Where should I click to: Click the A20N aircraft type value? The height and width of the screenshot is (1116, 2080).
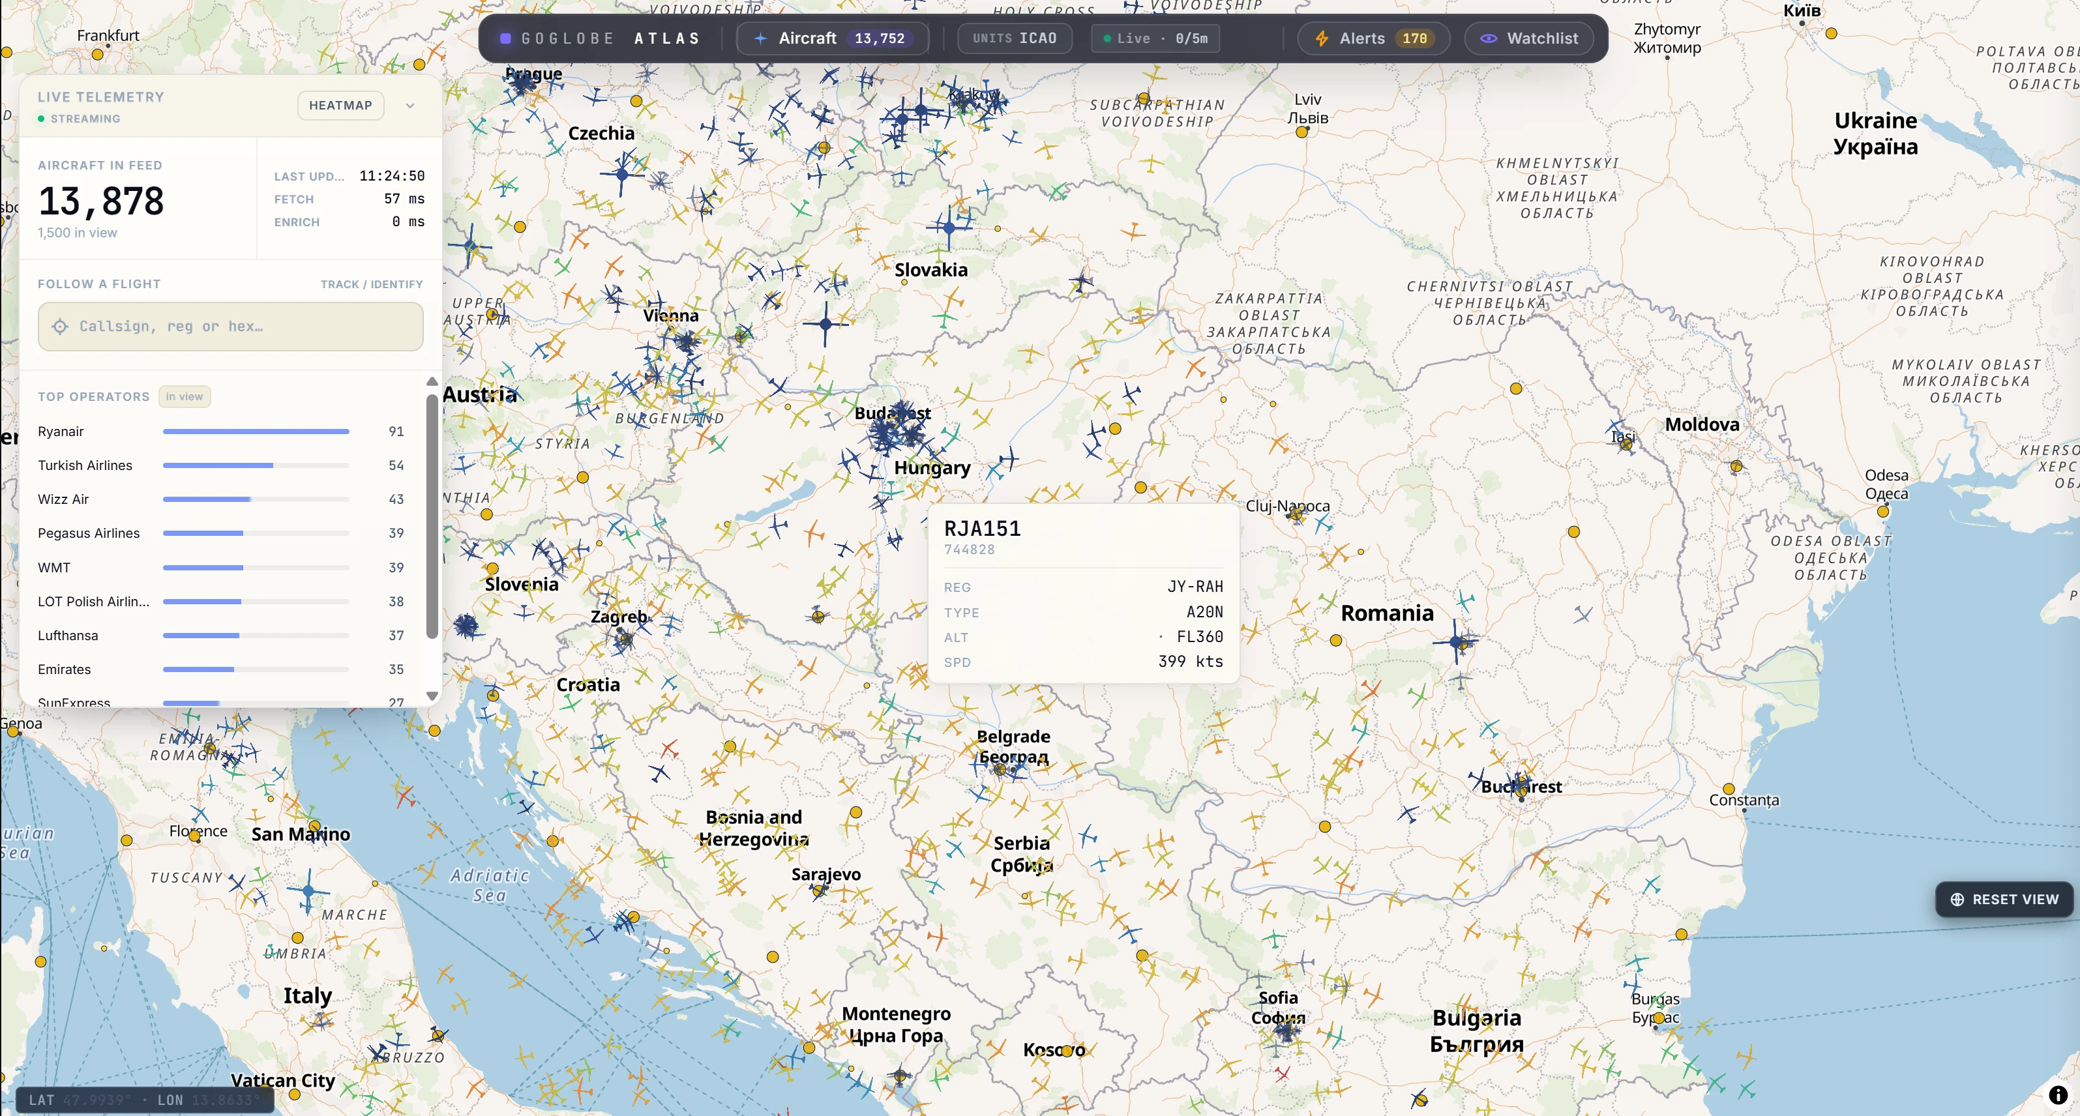pos(1205,612)
